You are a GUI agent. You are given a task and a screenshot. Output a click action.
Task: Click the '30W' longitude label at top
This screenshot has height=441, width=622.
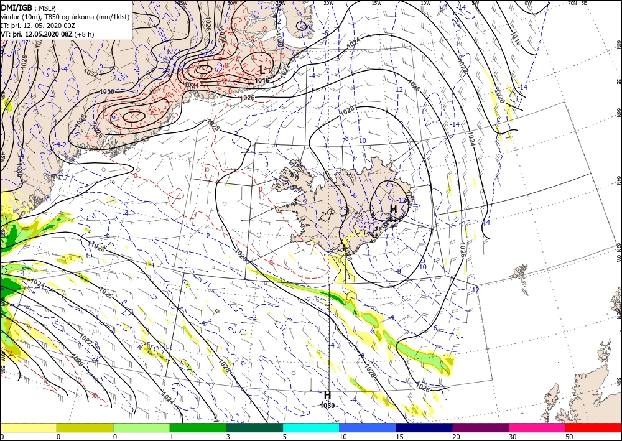[x=233, y=3]
